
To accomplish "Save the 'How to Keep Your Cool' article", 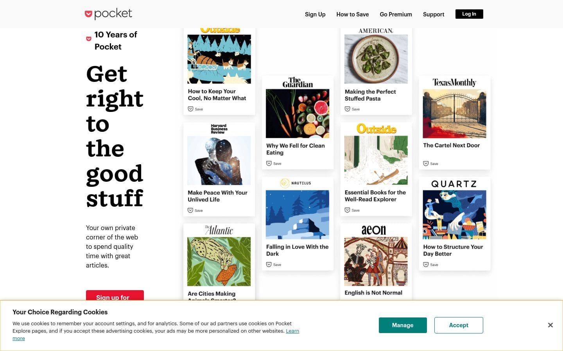I will tap(195, 109).
